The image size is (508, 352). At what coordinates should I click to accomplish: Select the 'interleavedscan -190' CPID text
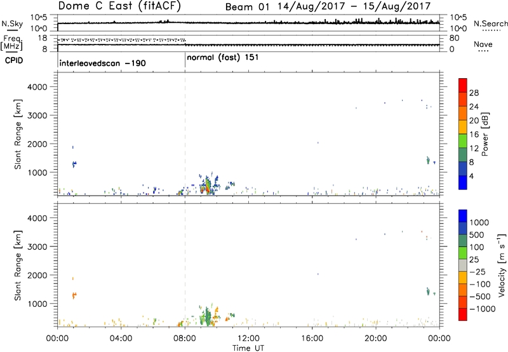[x=102, y=63]
